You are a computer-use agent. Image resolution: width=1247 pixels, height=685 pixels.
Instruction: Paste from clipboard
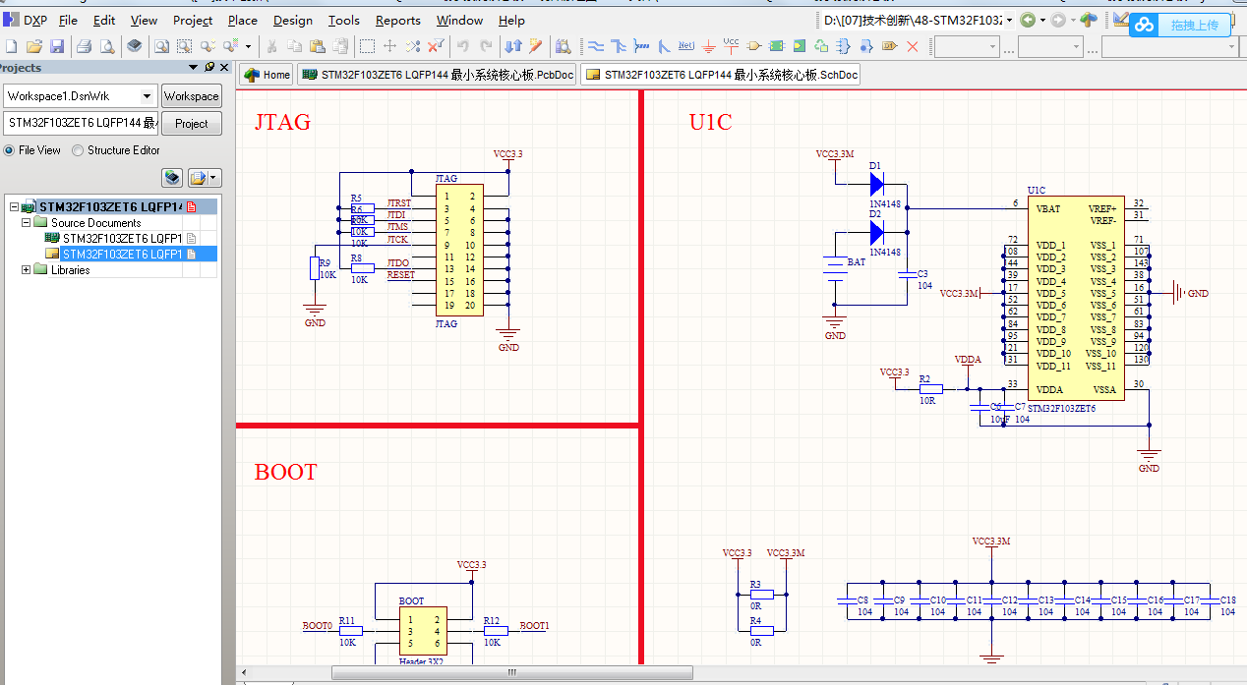click(317, 46)
